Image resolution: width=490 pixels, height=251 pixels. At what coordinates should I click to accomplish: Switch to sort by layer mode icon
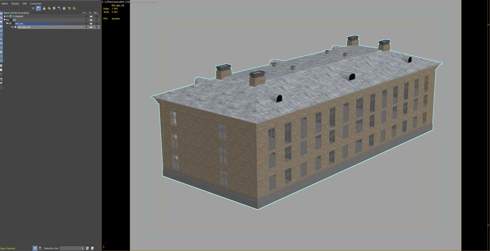[x=35, y=248]
